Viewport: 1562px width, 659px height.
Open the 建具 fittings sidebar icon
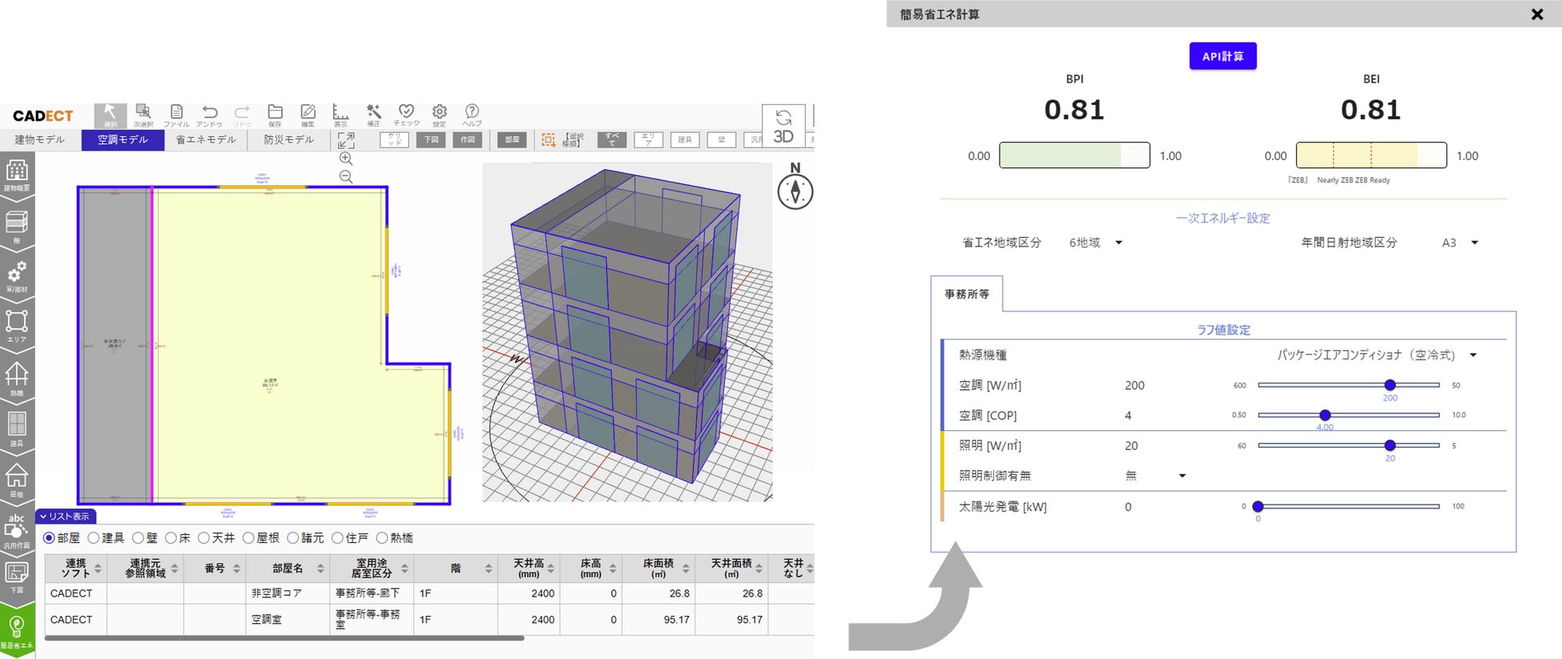[17, 428]
